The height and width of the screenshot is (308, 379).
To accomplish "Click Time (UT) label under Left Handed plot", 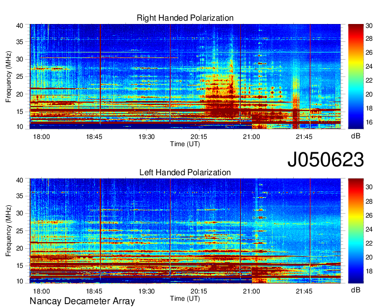I will pos(185,299).
